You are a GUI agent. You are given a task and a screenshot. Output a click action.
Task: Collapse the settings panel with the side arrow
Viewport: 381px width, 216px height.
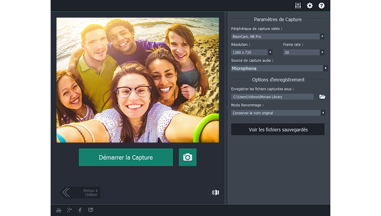click(226, 107)
